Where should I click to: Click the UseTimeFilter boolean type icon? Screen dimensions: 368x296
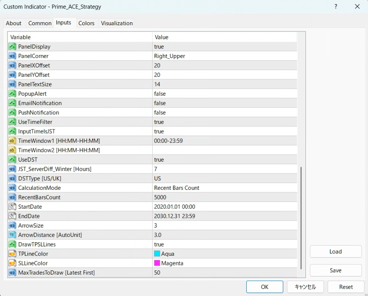click(x=12, y=122)
